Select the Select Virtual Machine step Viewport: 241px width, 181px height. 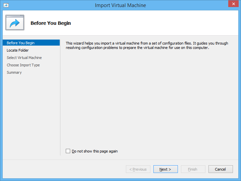[x=24, y=58]
